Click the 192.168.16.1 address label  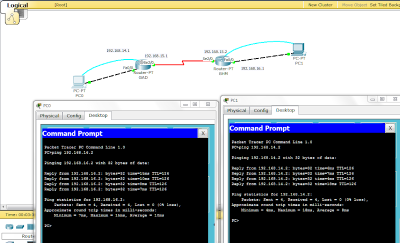pyautogui.click(x=252, y=68)
